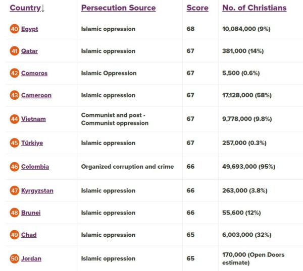
Task: Click the orange rank 48 badge
Action: tap(14, 213)
